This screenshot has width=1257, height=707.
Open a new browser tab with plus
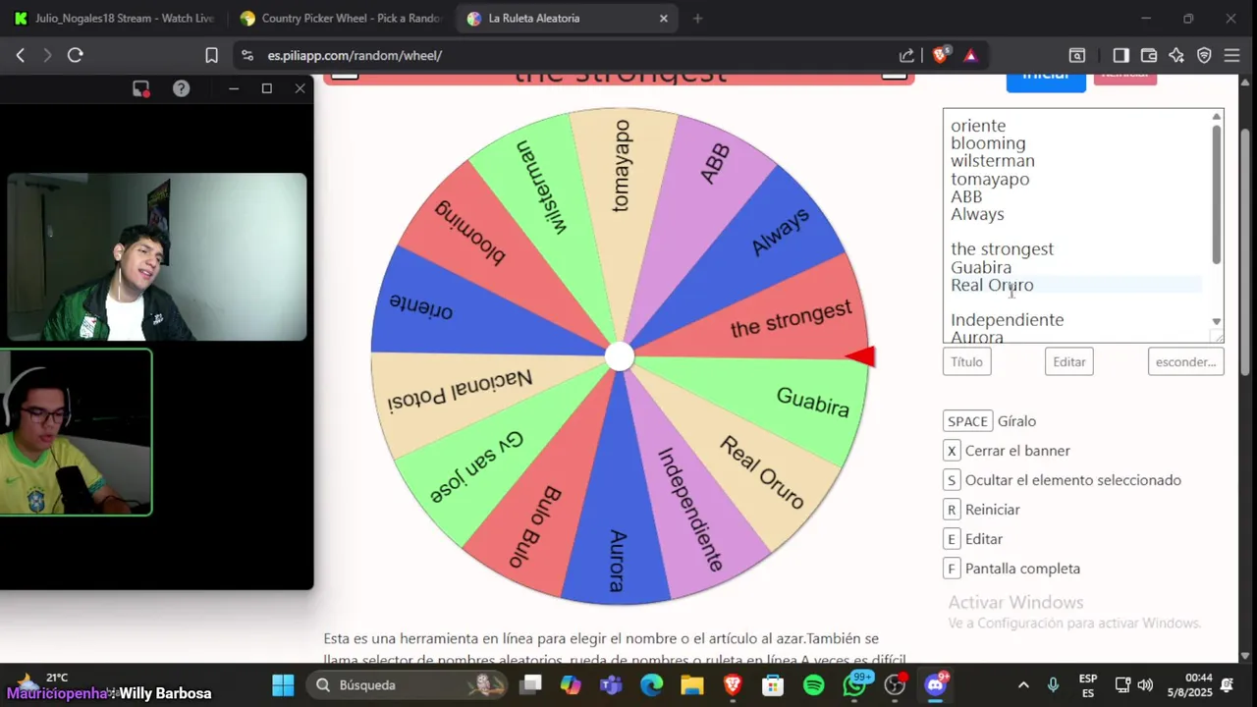697,18
